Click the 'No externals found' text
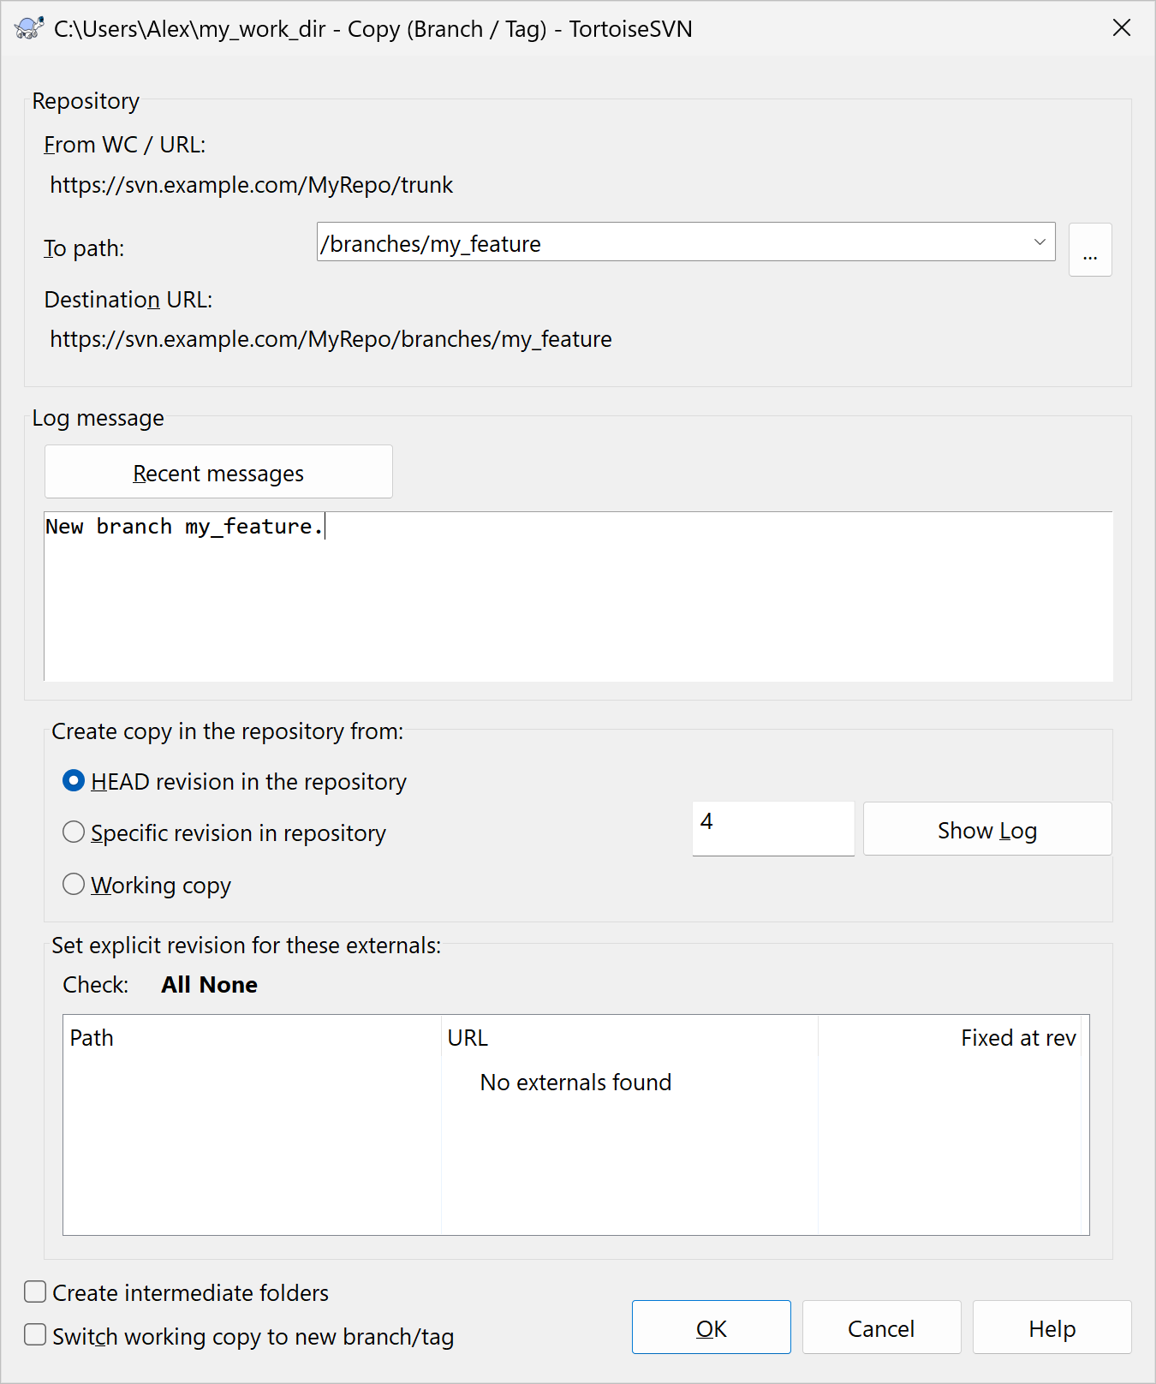 575,1083
